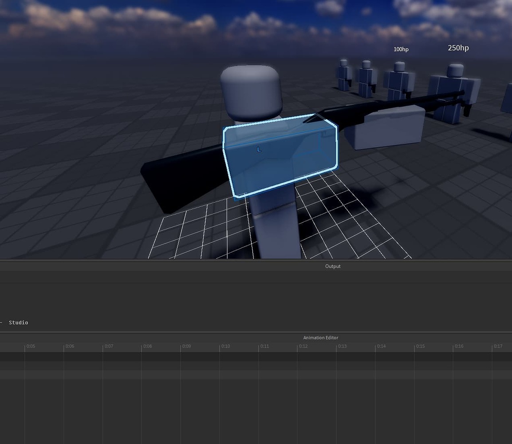Click the rearmost dummy in the lineup
Image resolution: width=512 pixels, height=444 pixels.
pos(344,73)
